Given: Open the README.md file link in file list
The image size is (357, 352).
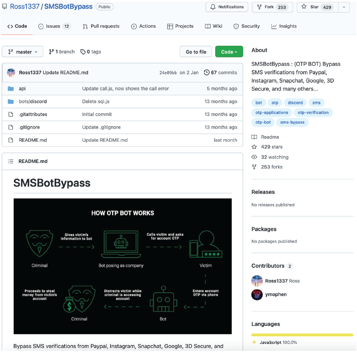Looking at the screenshot, I should pos(33,140).
